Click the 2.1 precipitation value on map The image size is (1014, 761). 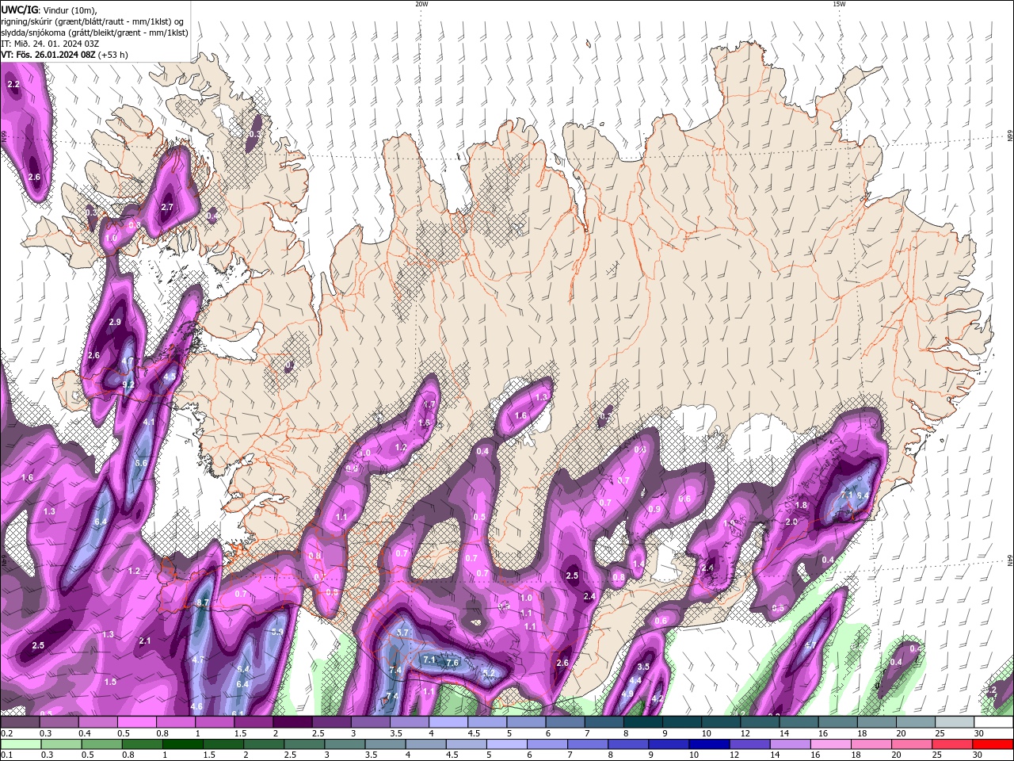point(145,641)
